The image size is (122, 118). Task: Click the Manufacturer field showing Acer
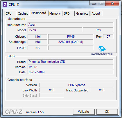coord(70,25)
